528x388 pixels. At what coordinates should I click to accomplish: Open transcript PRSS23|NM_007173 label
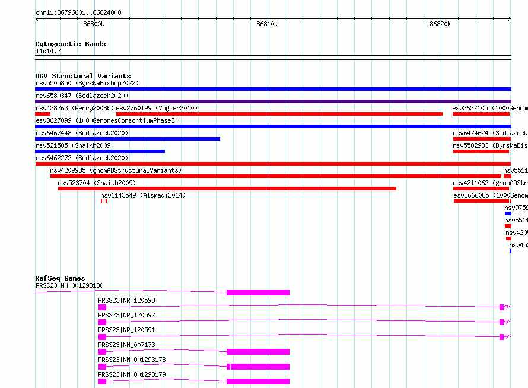[x=126, y=345]
